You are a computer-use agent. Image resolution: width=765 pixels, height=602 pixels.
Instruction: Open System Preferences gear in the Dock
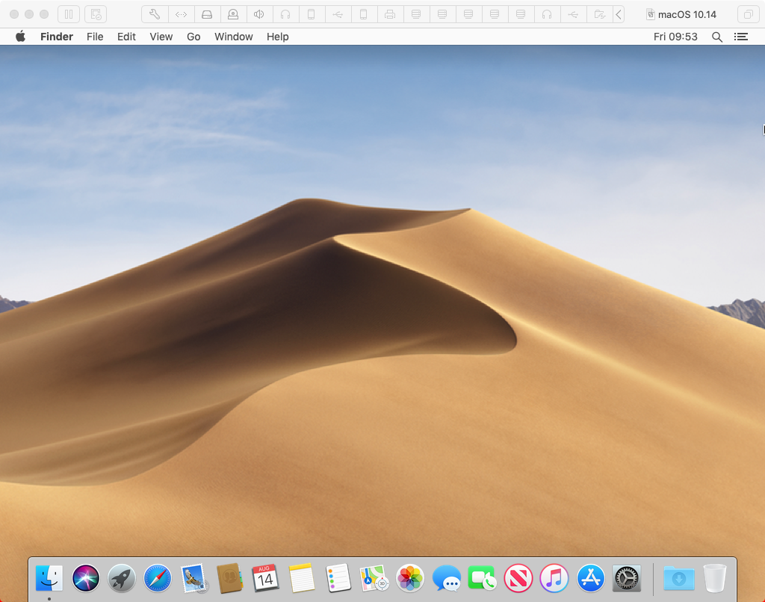[x=625, y=578]
